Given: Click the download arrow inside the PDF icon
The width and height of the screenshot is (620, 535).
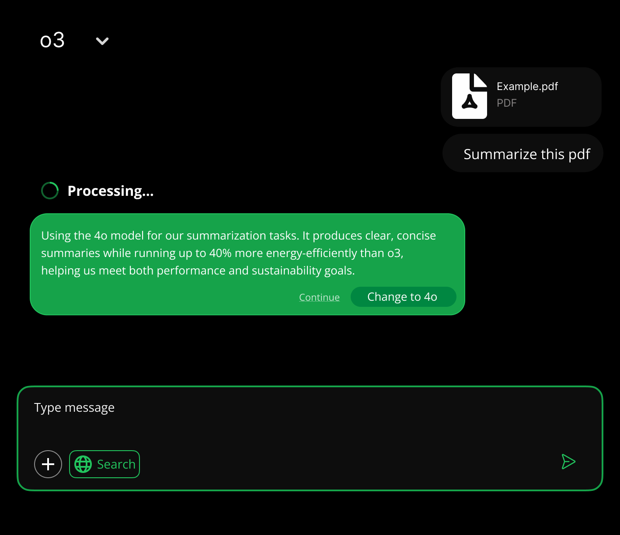Looking at the screenshot, I should [x=470, y=102].
